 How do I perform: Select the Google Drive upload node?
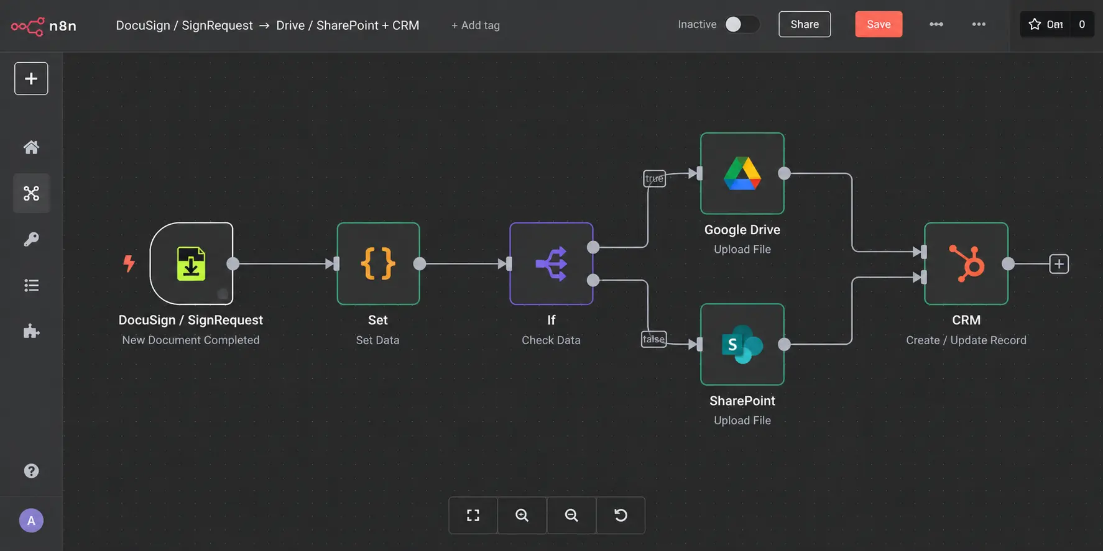[742, 173]
